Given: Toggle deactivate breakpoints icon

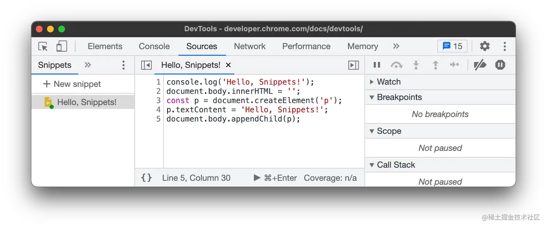Looking at the screenshot, I should 480,65.
